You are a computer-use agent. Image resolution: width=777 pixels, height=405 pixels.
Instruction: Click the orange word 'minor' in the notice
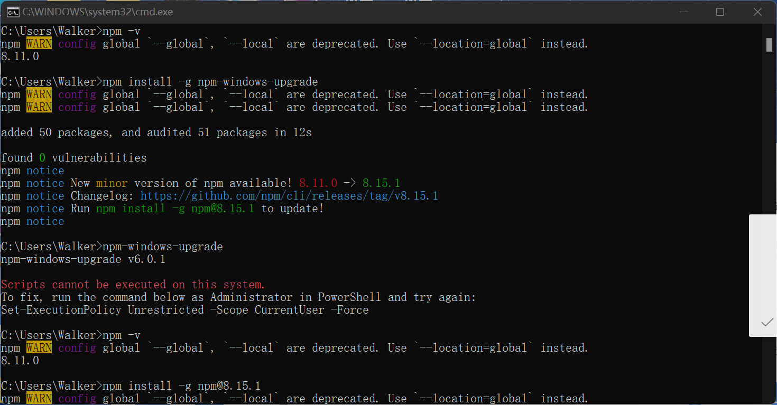point(112,183)
